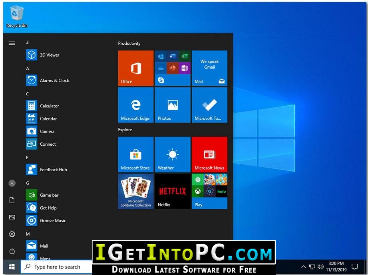Select the letter M header in app list
The height and width of the screenshot is (275, 368).
[28, 234]
